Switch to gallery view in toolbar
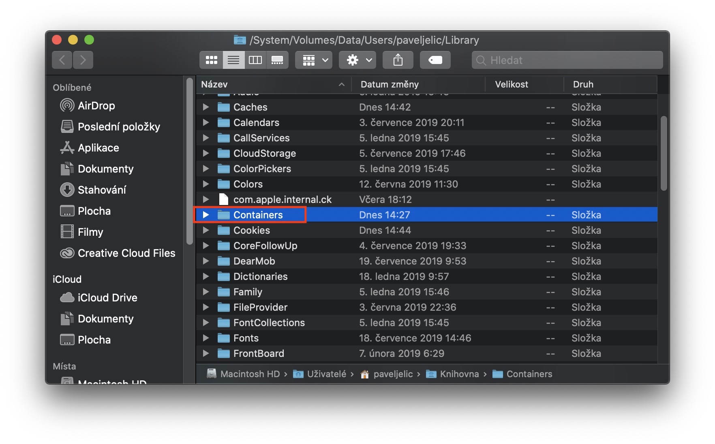Image resolution: width=715 pixels, height=444 pixels. click(x=277, y=60)
